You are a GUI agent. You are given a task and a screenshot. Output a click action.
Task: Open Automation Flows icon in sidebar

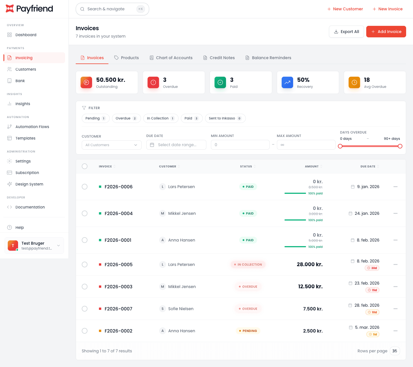[9, 127]
